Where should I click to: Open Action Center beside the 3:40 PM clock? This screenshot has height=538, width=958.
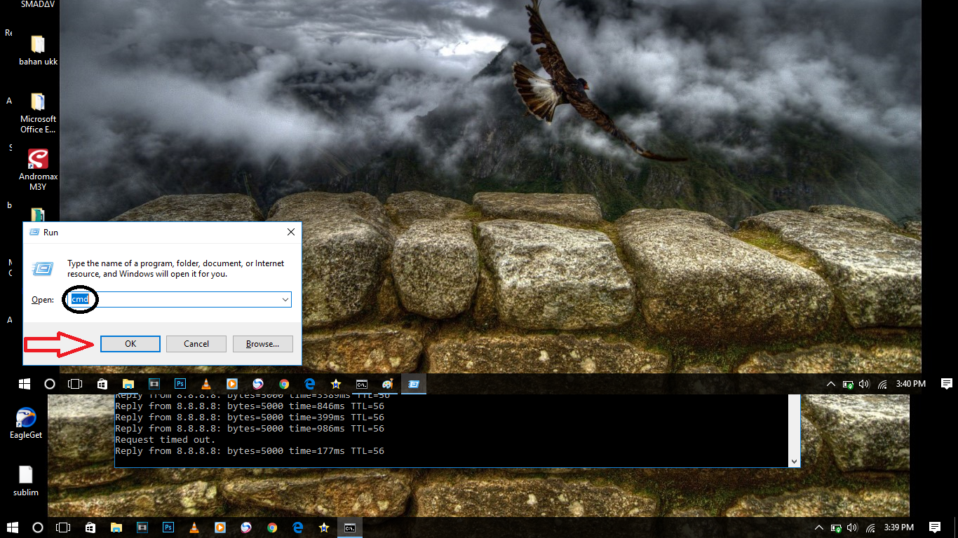pyautogui.click(x=946, y=384)
